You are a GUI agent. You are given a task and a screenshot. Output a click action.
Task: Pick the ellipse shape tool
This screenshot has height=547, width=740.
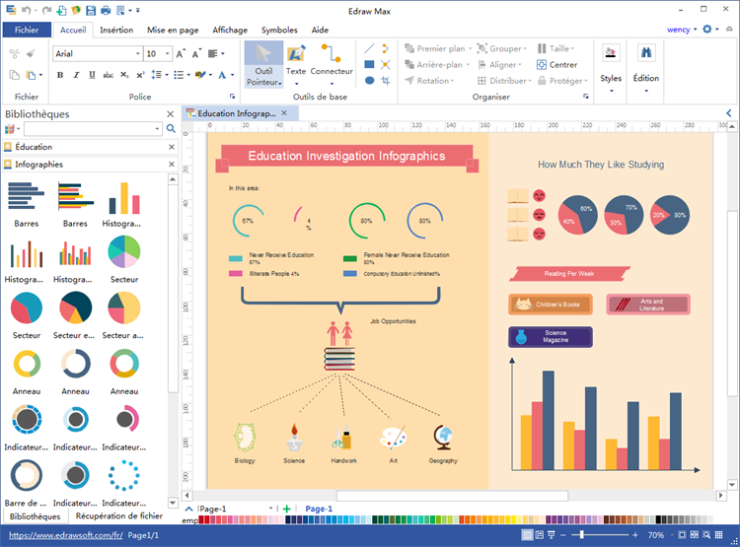pos(370,81)
